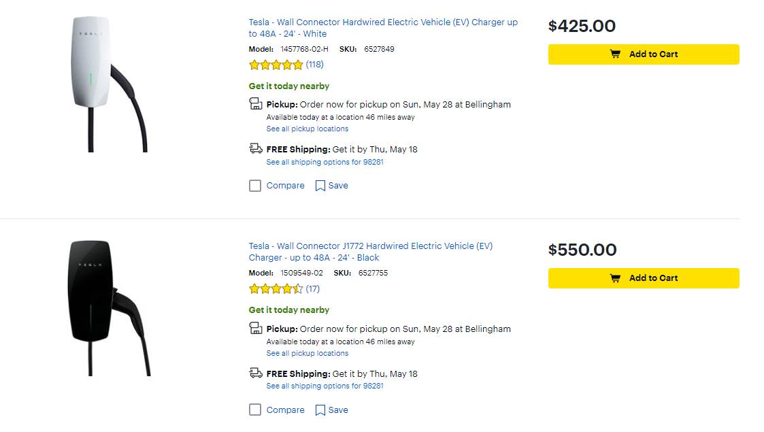Viewport: 764px width, 432px height.
Task: Add the $425 white charger to cart
Action: tap(644, 54)
